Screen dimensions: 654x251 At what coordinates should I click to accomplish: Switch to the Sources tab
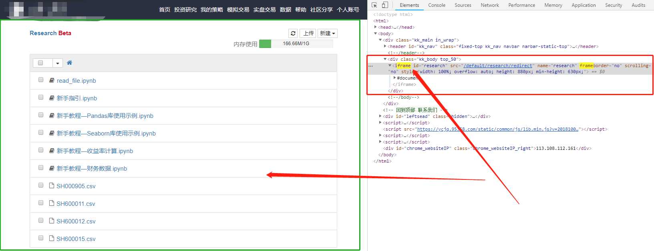coord(463,5)
